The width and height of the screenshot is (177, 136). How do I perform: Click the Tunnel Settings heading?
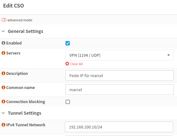24,113
